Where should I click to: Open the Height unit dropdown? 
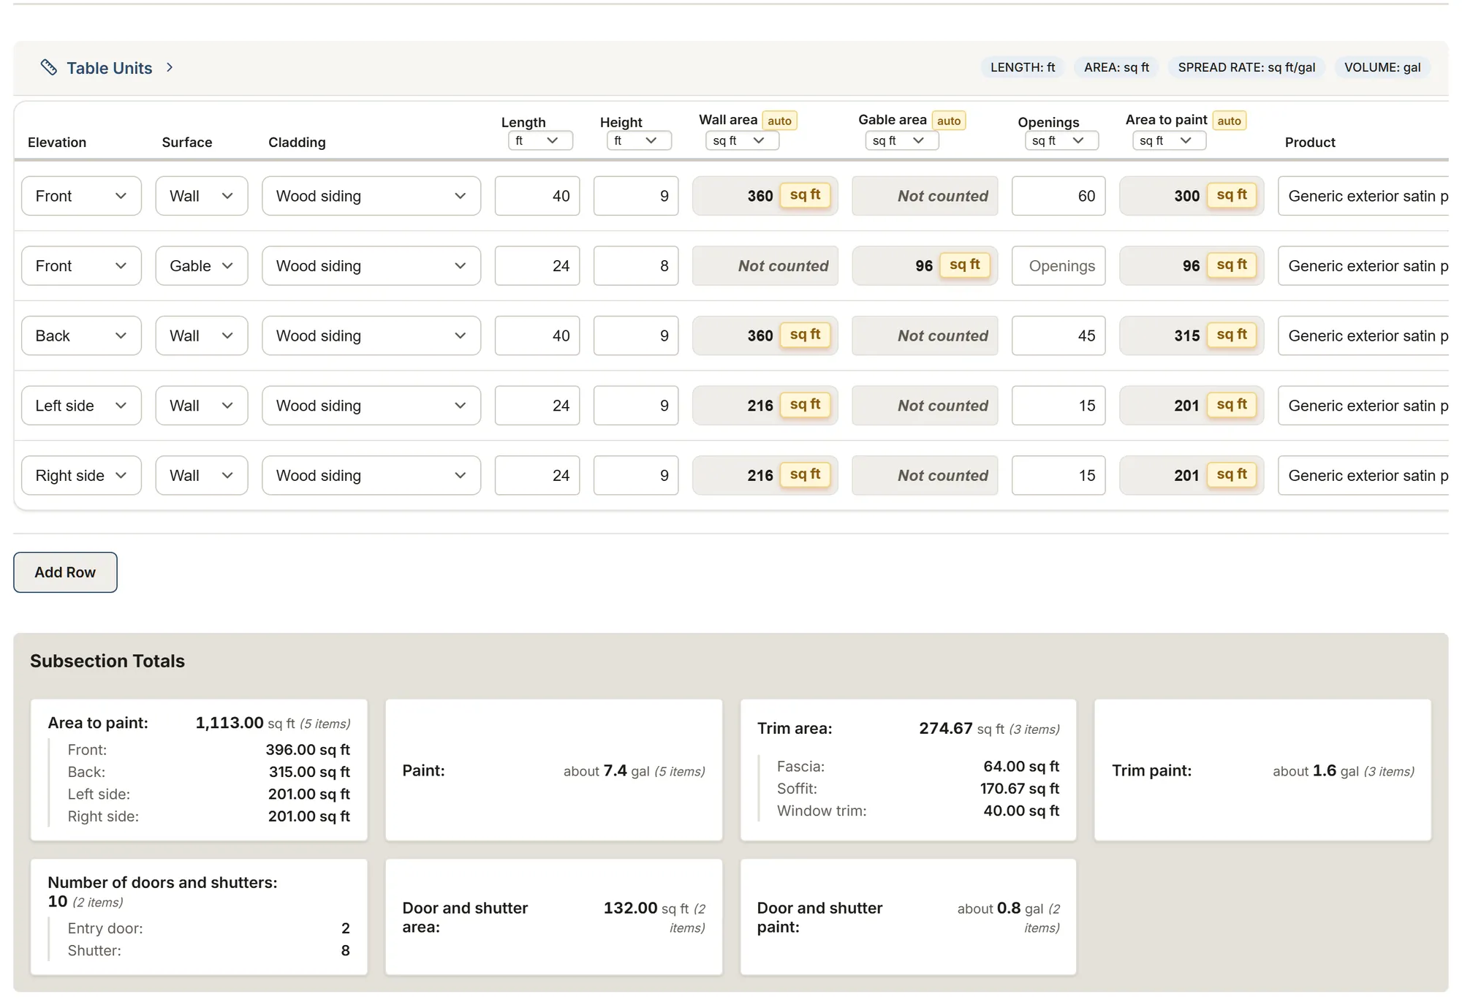click(639, 140)
